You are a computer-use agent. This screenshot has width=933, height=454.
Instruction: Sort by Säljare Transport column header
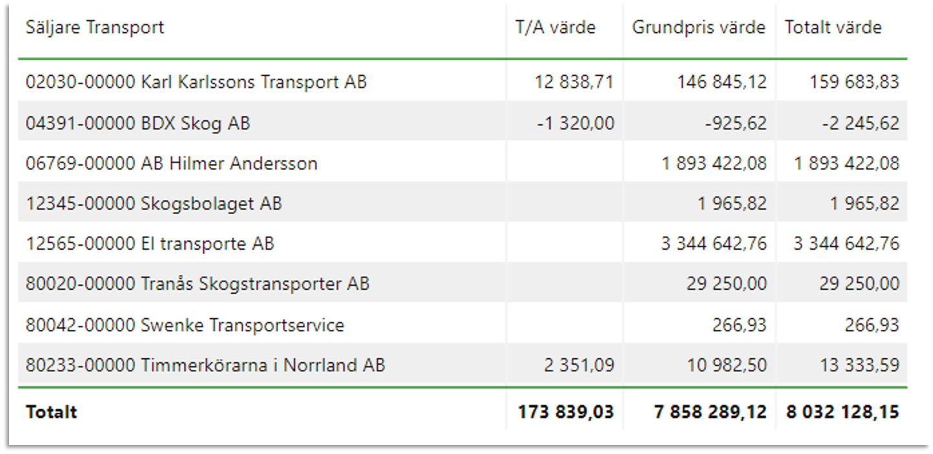[x=95, y=27]
